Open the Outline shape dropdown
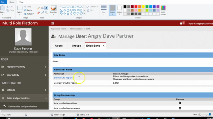213x119 pixels. [92, 7]
